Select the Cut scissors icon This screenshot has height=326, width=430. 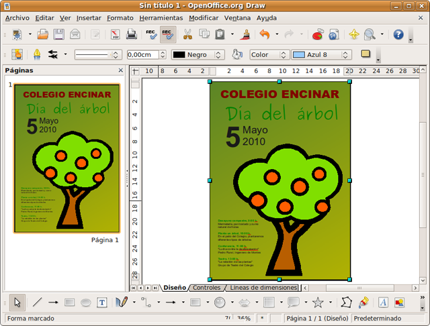click(x=187, y=34)
